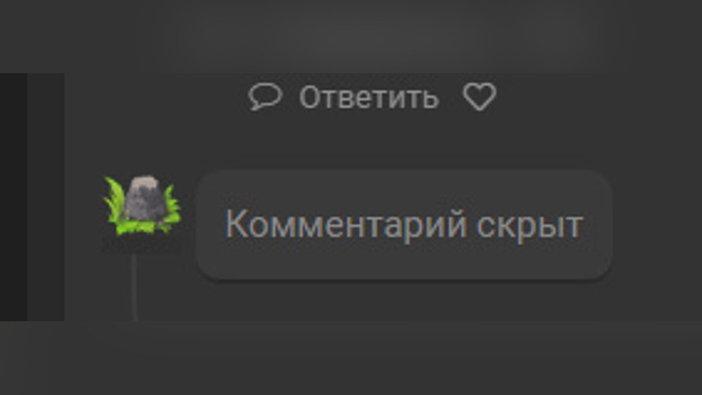Click the blurred banner area at bottom
Screen dimensions: 702x395
(x=351, y=358)
